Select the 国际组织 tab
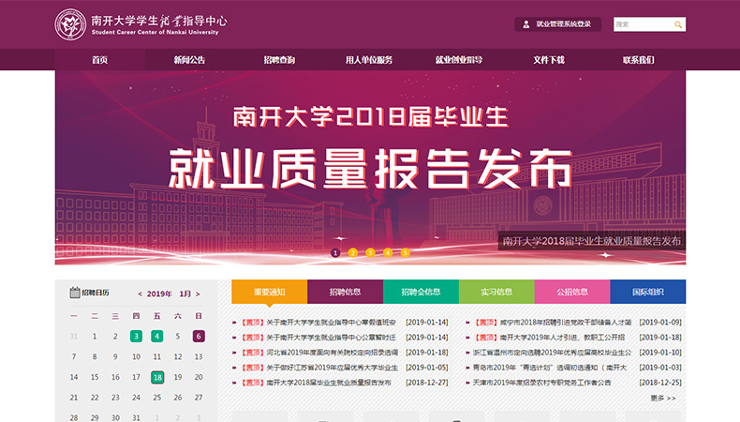This screenshot has width=740, height=422. (x=647, y=292)
